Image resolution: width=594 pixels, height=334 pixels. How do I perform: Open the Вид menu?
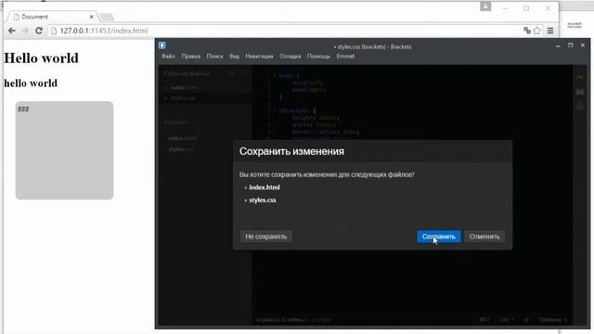[x=235, y=56]
